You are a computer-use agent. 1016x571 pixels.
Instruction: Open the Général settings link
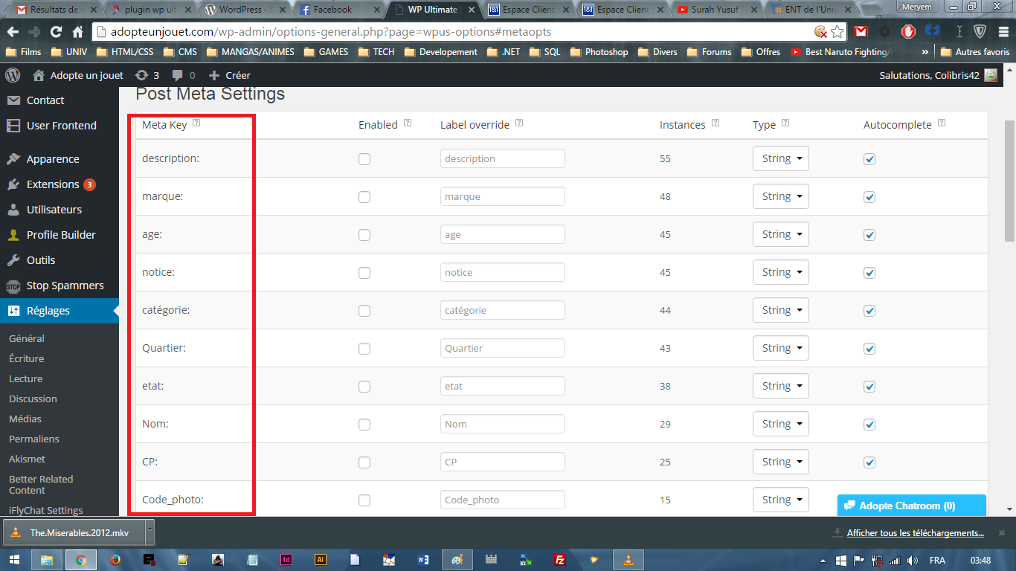pos(27,338)
